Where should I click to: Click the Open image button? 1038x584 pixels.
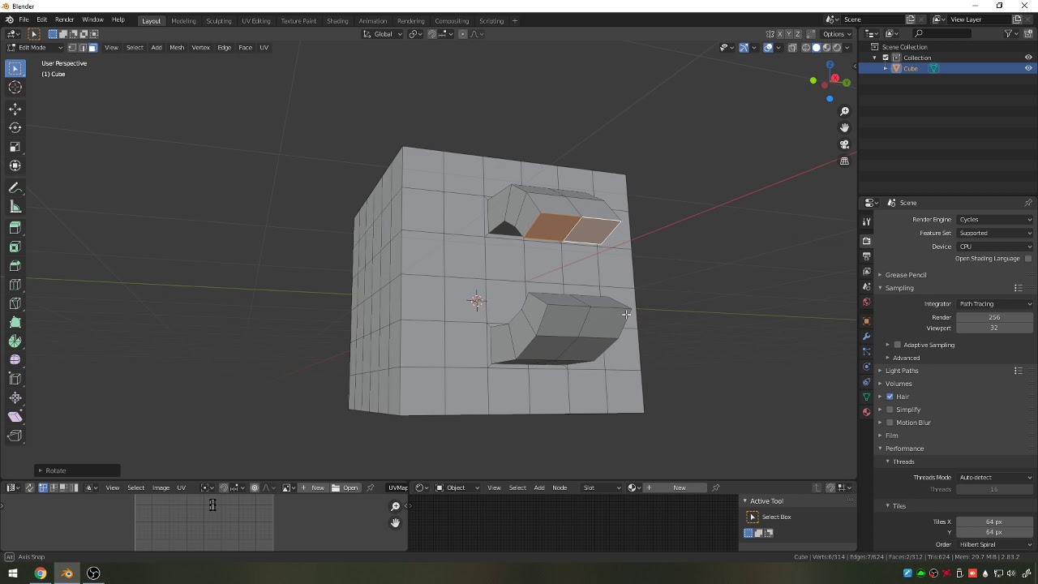click(345, 487)
